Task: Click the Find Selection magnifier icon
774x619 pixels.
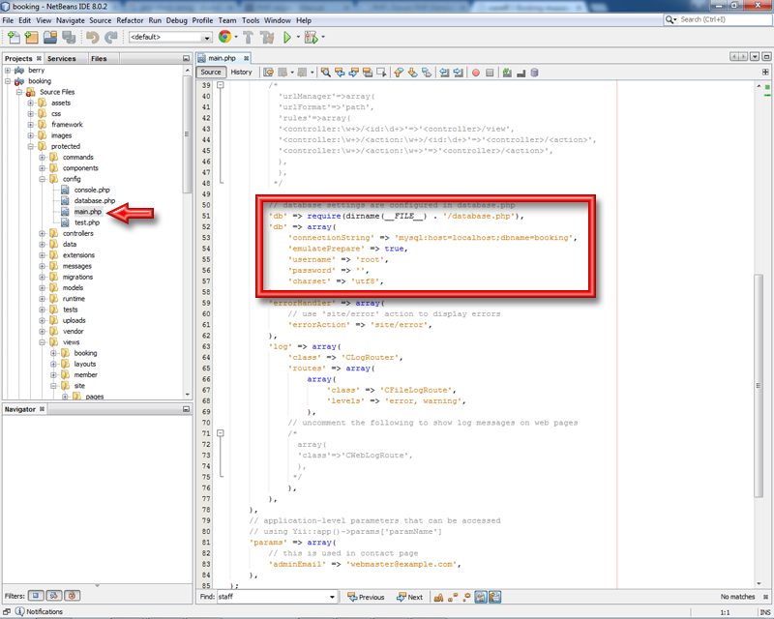Action: pos(327,72)
